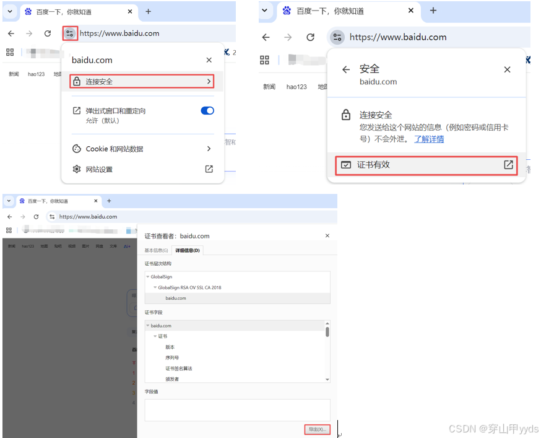
Task: Close the Baidu tab in certificate viewer window
Action: (x=95, y=201)
